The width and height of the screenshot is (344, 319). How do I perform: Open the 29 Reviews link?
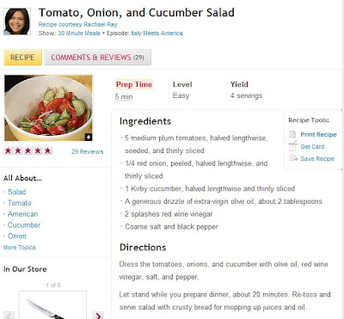[x=88, y=151]
